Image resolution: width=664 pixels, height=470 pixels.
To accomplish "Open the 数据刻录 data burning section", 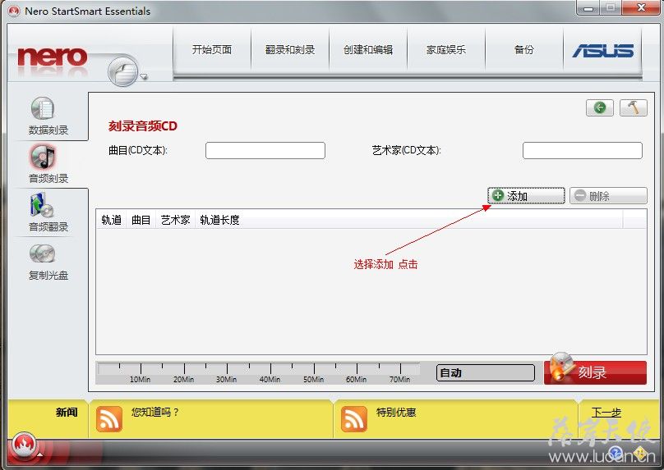I will [x=48, y=116].
